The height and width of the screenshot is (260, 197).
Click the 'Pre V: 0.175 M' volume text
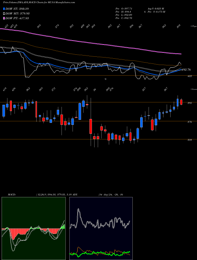(x=156, y=11)
